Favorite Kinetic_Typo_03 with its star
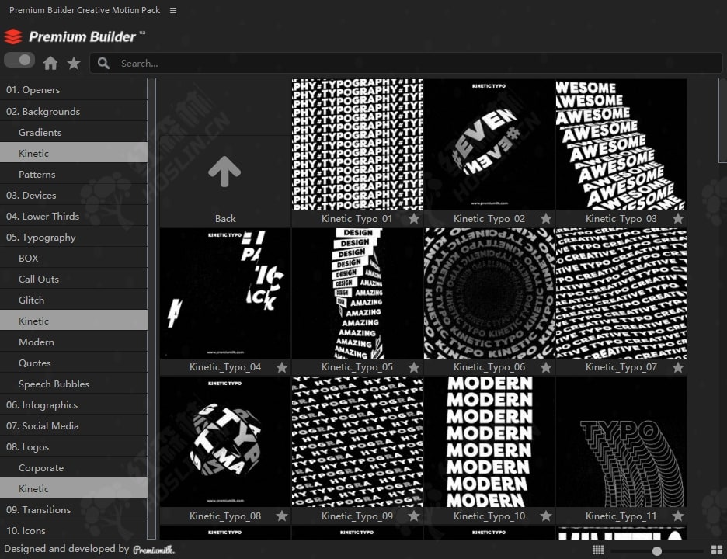The image size is (727, 559). [678, 218]
